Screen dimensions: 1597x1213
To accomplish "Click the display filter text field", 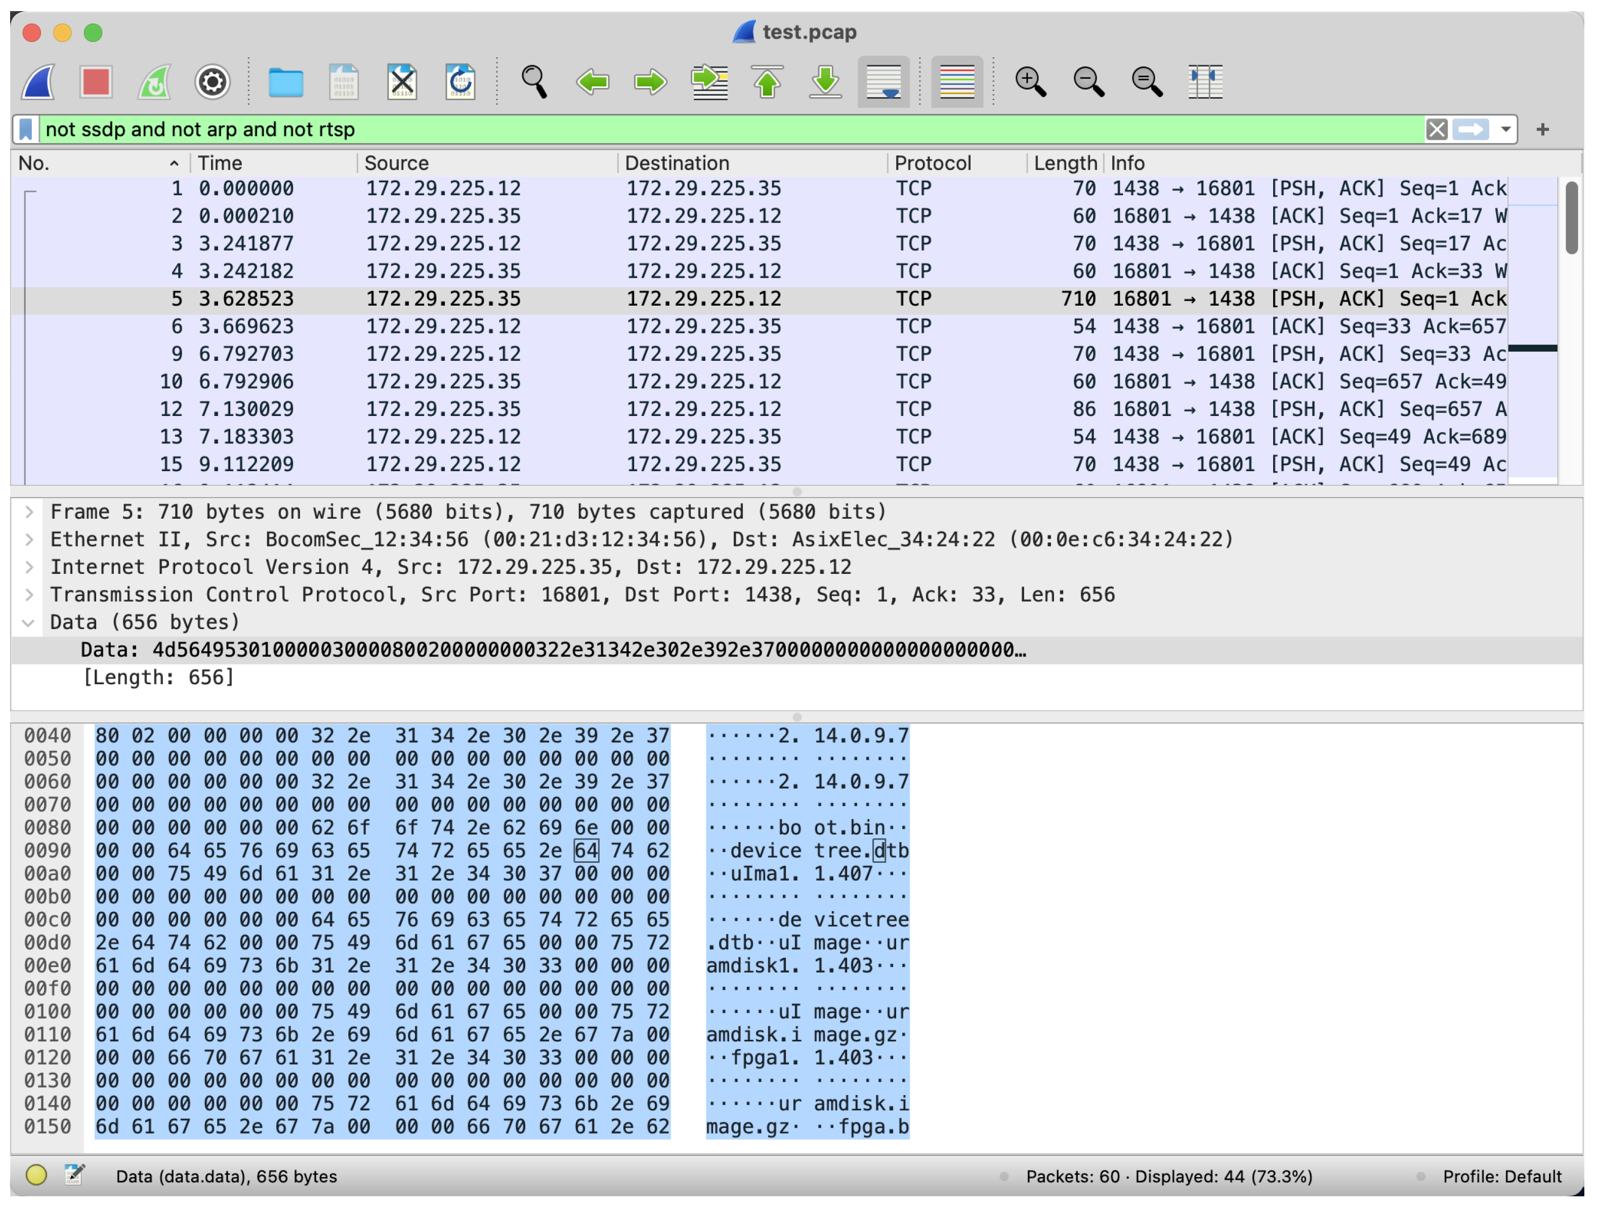I will pos(722,129).
